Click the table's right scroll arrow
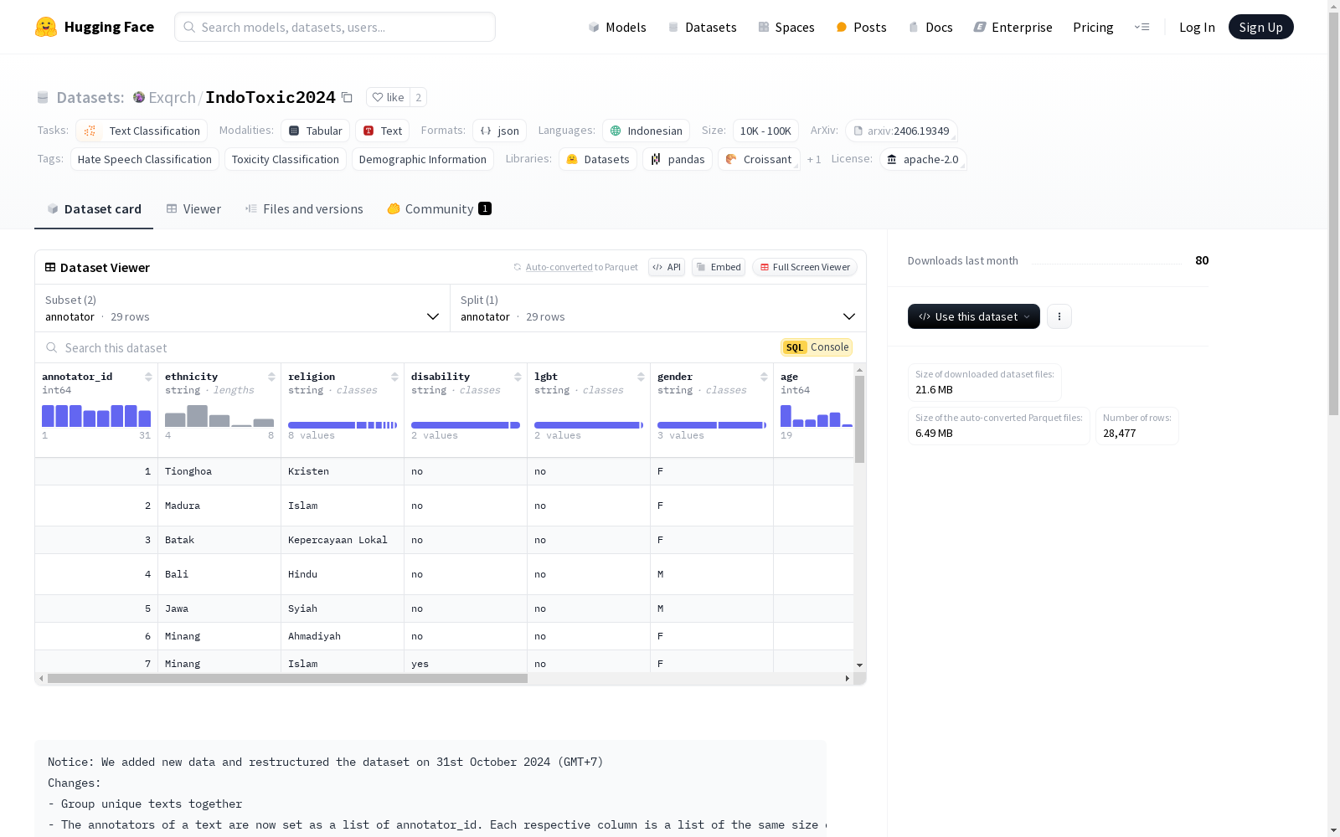 pos(848,678)
